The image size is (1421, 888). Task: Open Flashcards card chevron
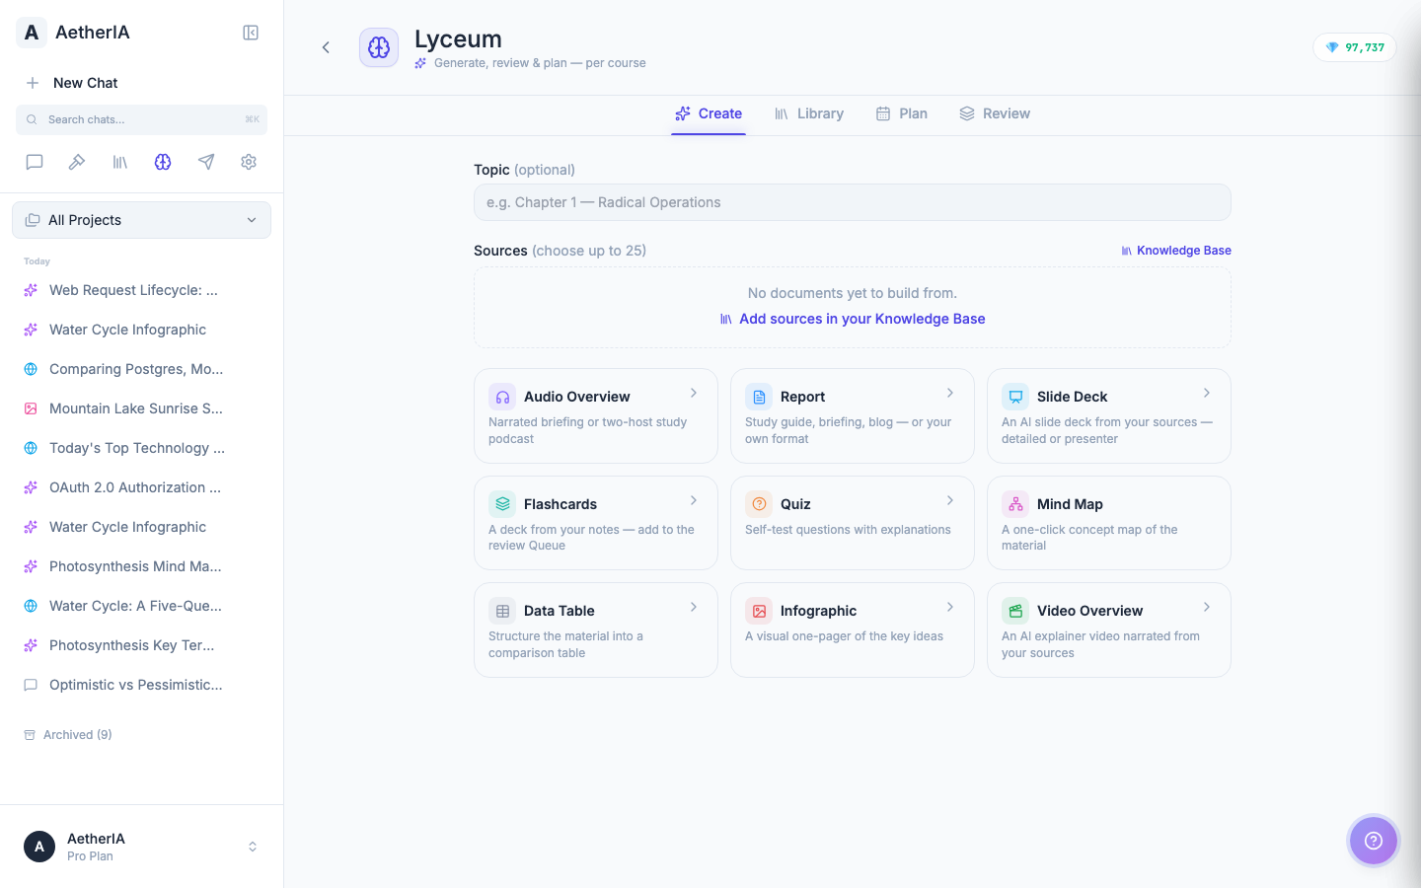pyautogui.click(x=694, y=500)
